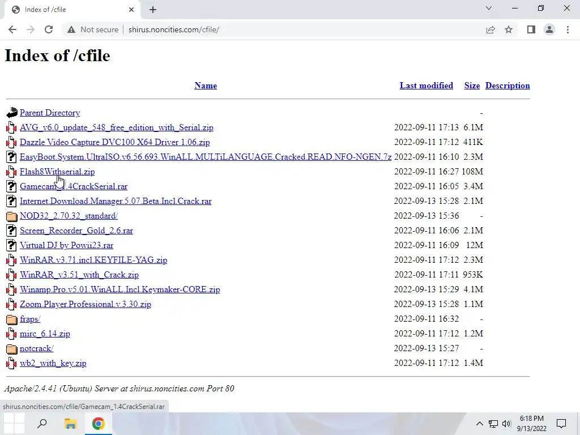Click the archive icon beside AVG_v6.0 zip

point(12,127)
